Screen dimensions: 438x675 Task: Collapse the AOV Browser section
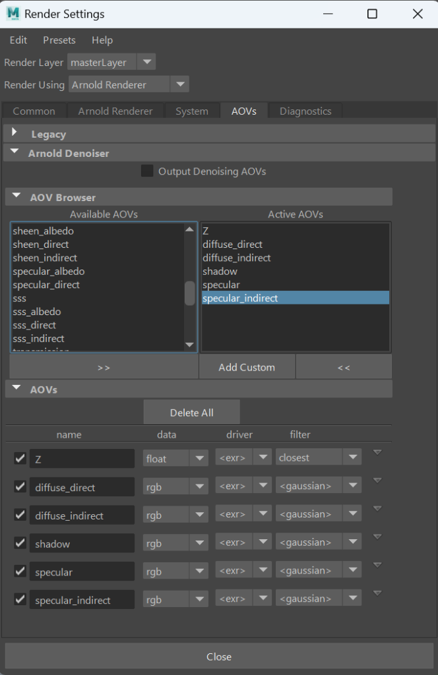(16, 196)
